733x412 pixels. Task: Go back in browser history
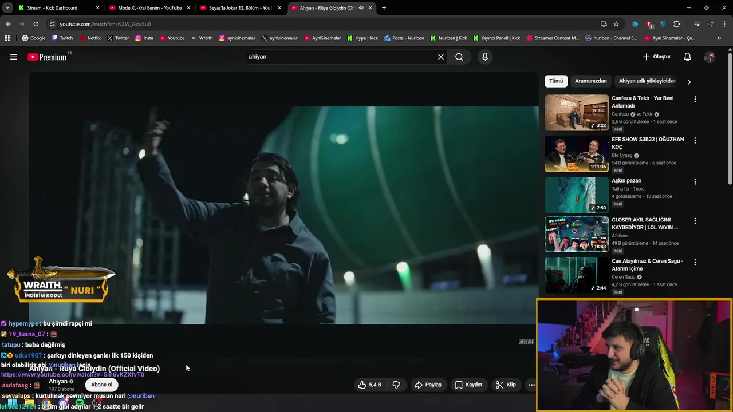click(x=8, y=24)
